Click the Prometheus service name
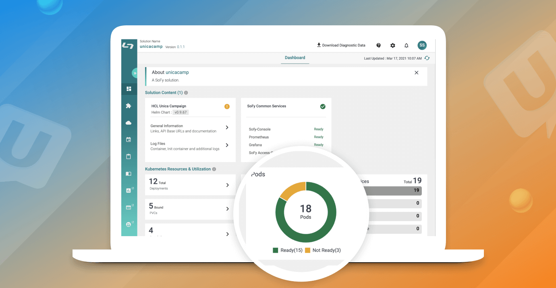556x288 pixels. [259, 137]
